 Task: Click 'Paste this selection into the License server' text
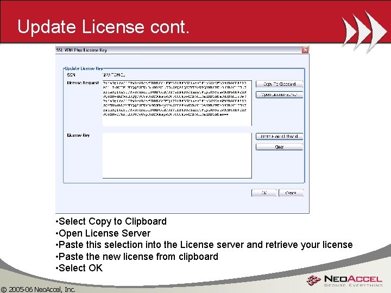point(151,245)
